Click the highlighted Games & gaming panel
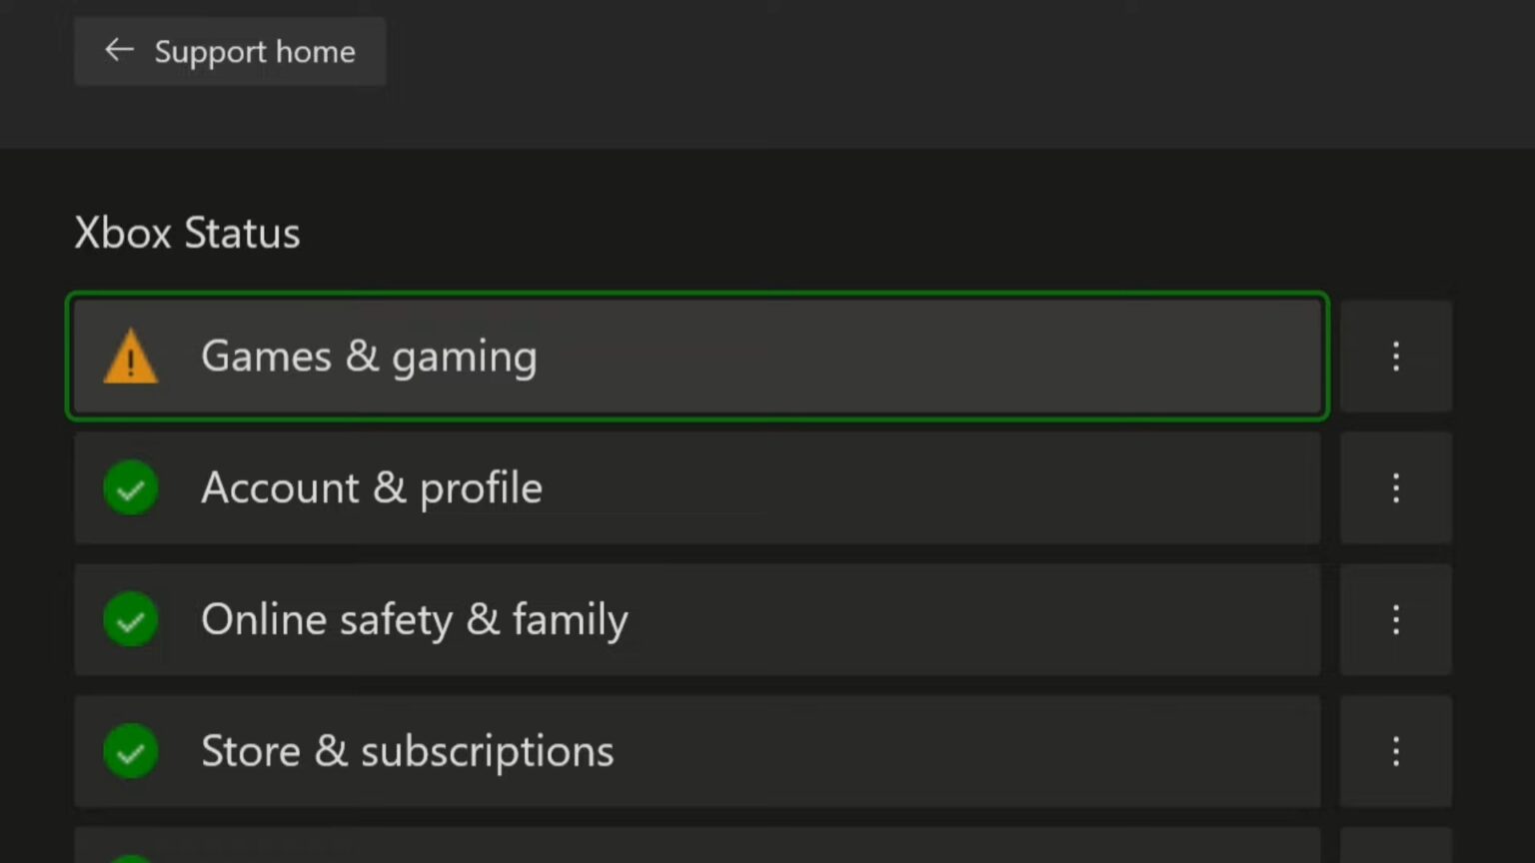 (698, 357)
